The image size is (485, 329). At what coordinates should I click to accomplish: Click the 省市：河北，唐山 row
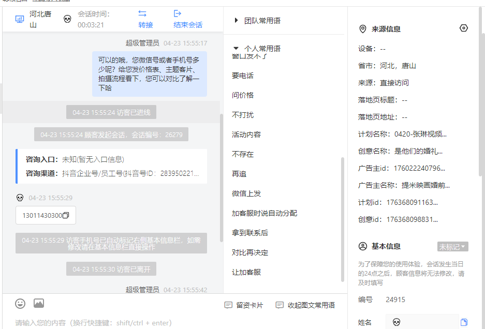point(387,66)
